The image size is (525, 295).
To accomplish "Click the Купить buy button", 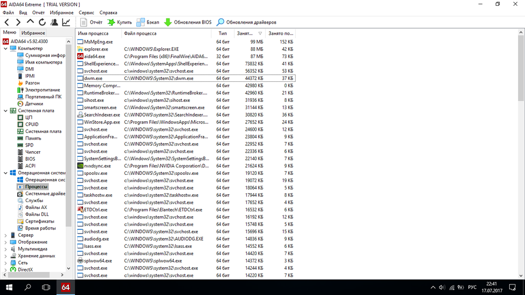I will point(120,22).
